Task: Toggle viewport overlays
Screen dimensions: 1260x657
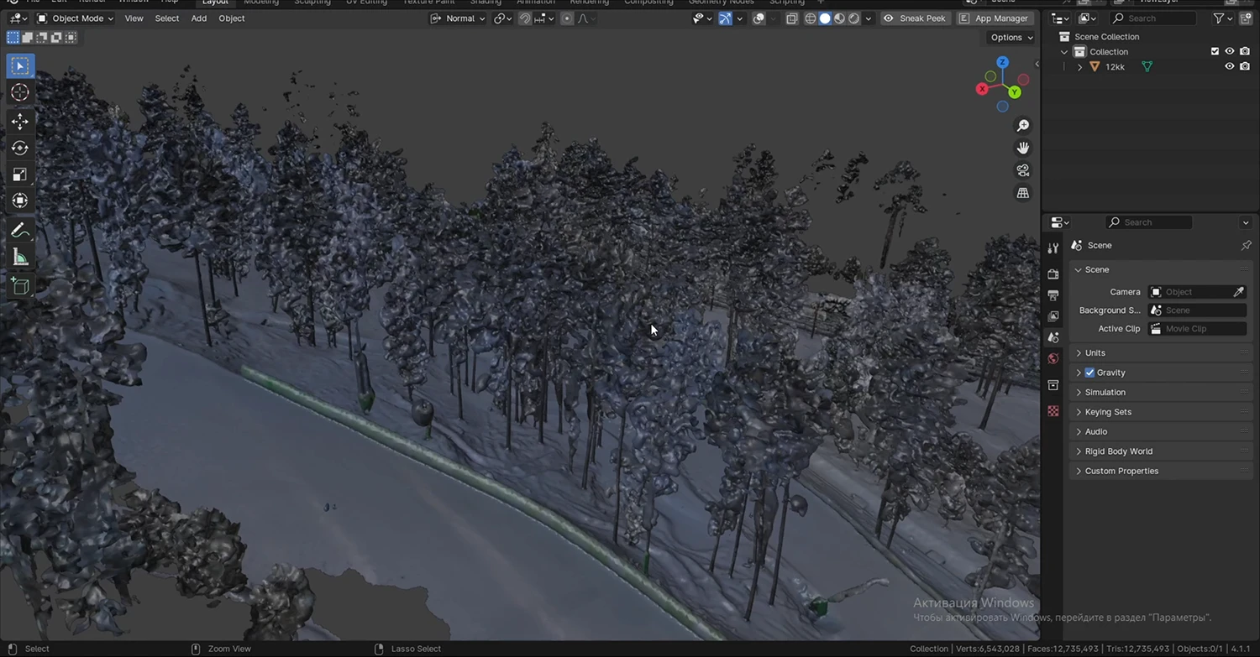Action: click(759, 18)
